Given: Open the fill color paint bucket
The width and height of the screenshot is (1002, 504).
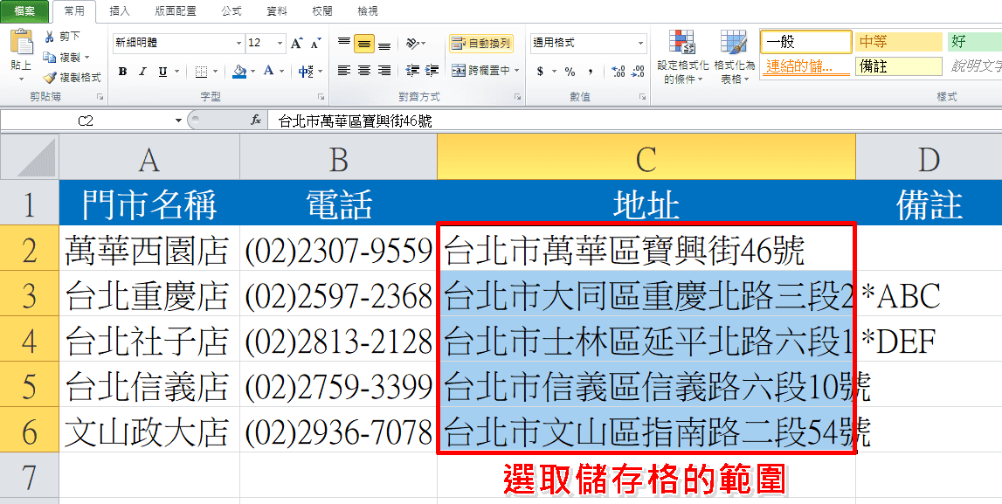Looking at the screenshot, I should [239, 71].
